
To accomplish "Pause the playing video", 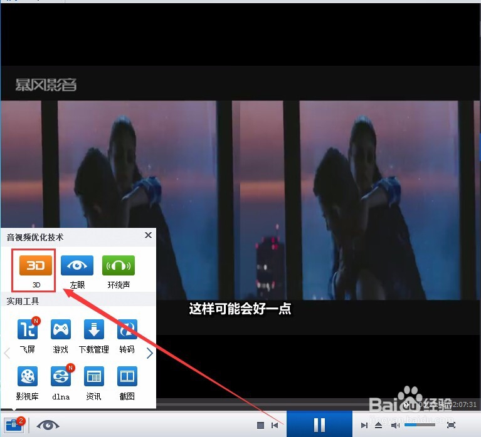I will tap(319, 424).
